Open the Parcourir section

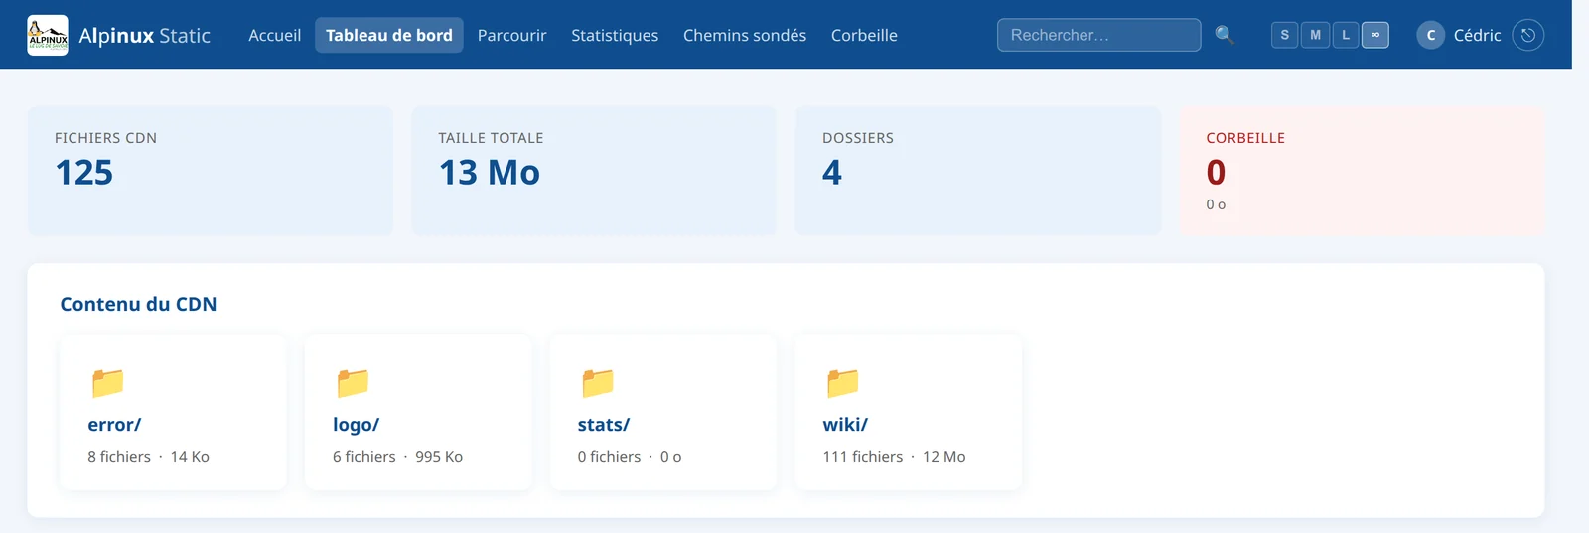coord(511,35)
